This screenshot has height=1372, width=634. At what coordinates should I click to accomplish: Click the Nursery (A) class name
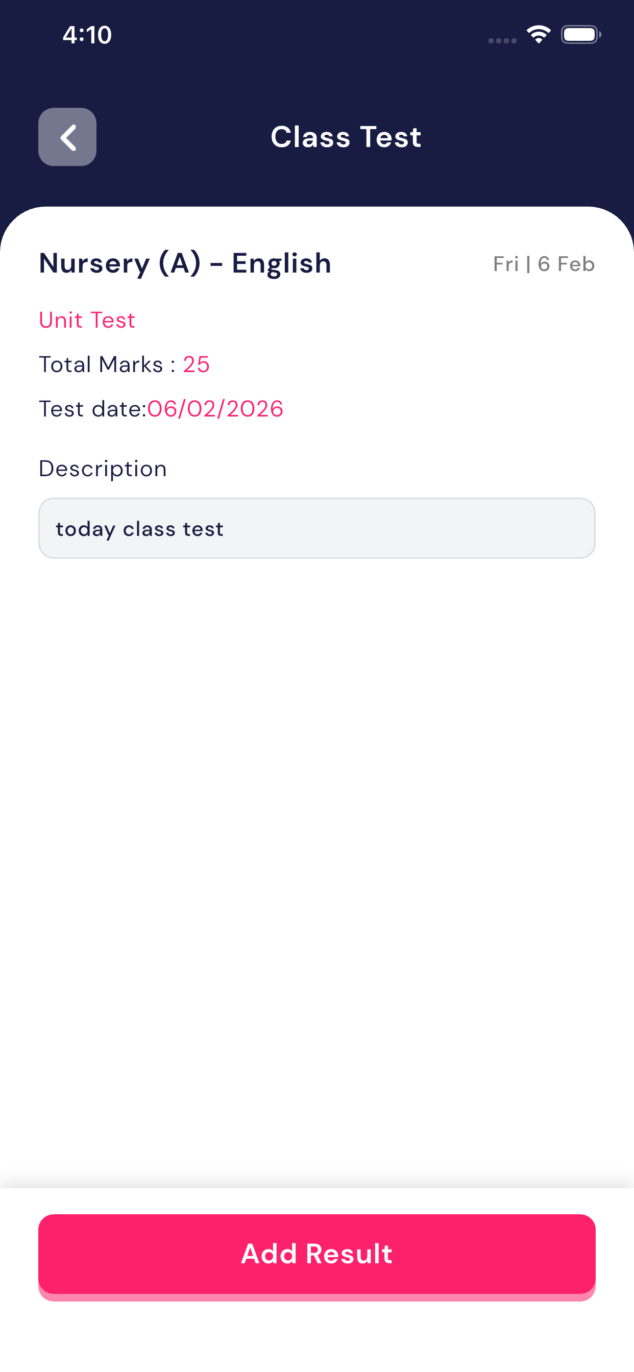pyautogui.click(x=120, y=264)
